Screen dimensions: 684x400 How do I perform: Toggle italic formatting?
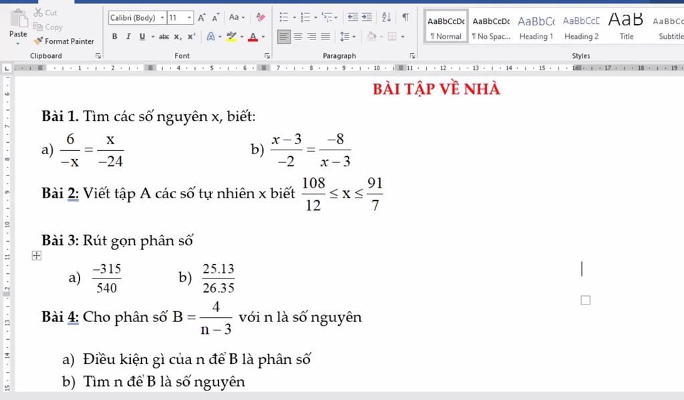(x=128, y=37)
